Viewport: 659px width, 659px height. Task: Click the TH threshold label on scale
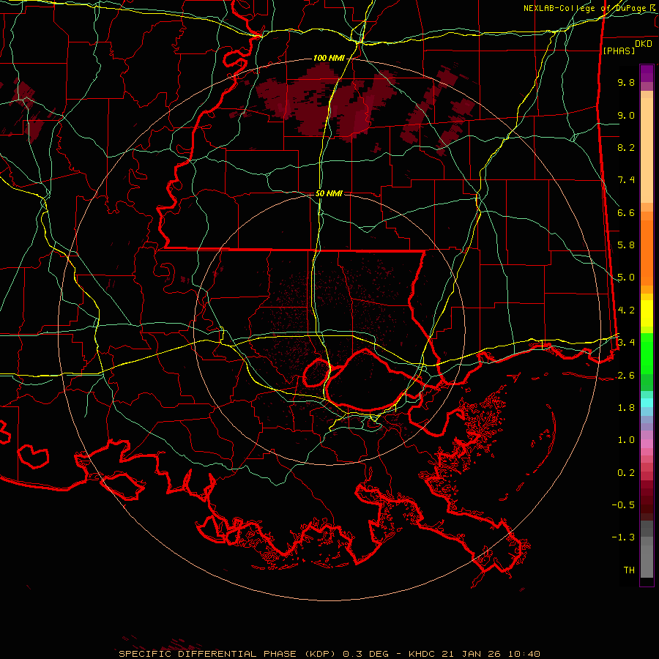(629, 570)
